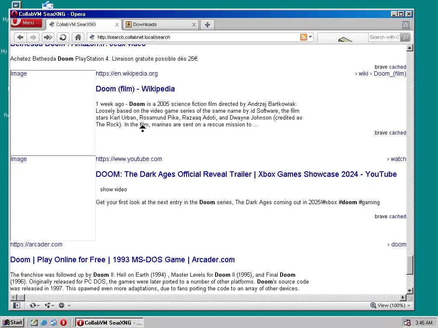
Task: Open the Home page button
Action: tap(78, 37)
